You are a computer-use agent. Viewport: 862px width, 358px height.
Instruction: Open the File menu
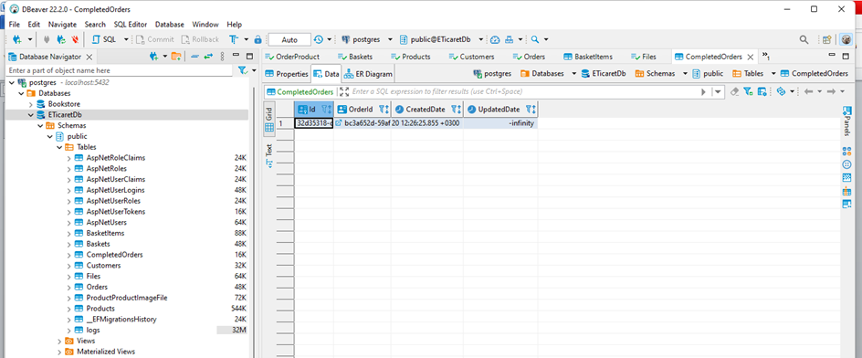click(15, 24)
